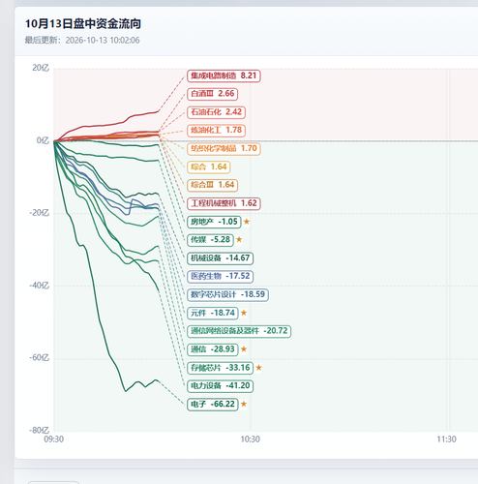The image size is (478, 484).
Task: Click the 综合Ⅲ 1.64 label
Action: pos(212,185)
